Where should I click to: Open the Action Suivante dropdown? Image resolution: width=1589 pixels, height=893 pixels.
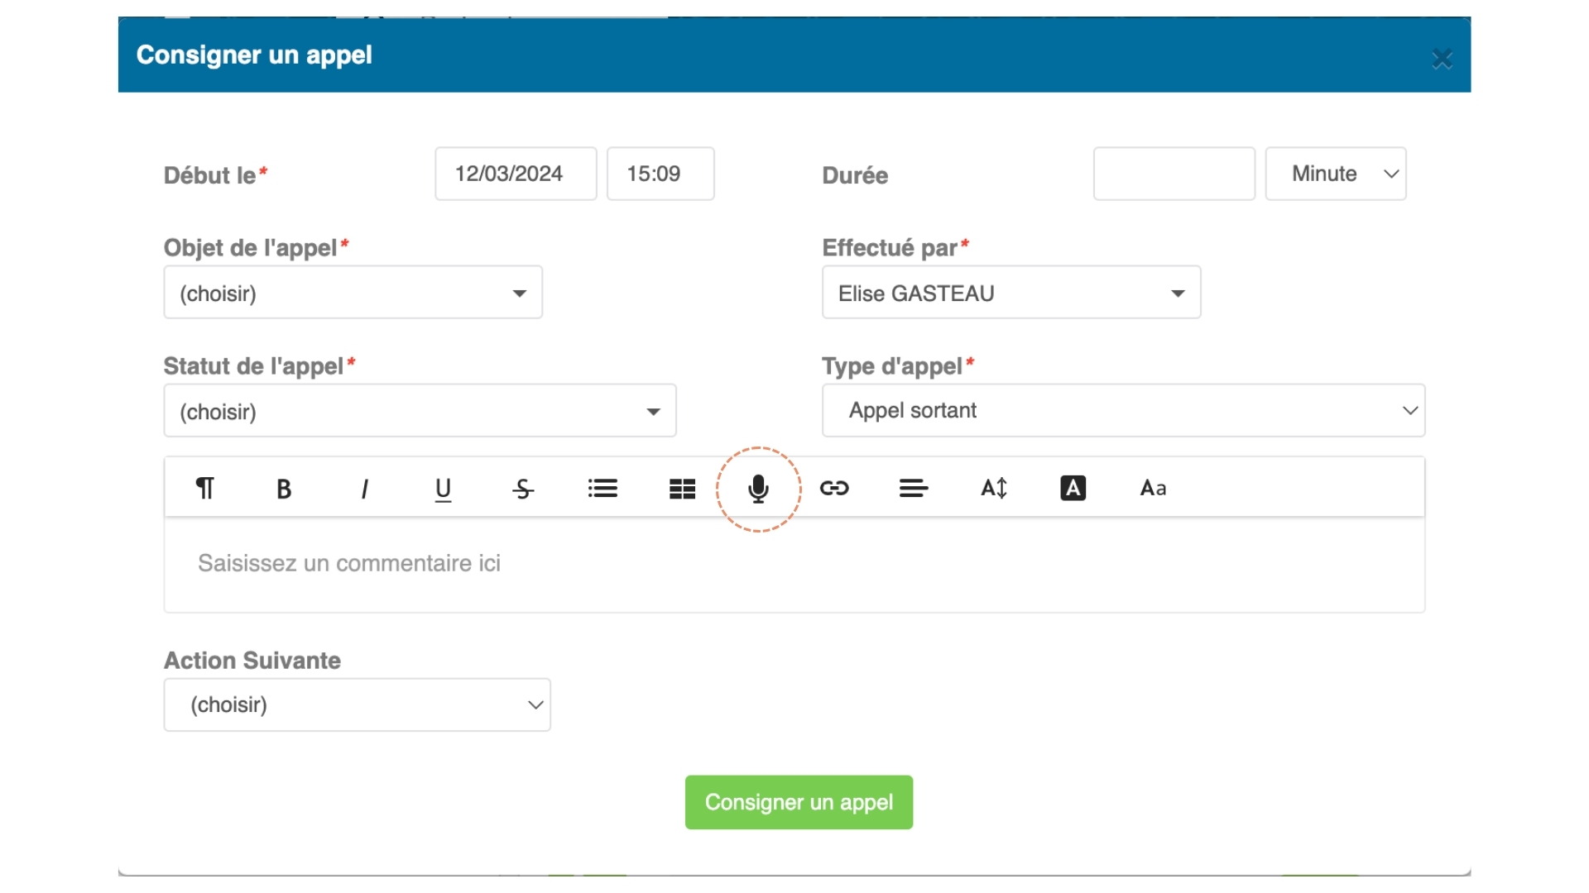358,704
